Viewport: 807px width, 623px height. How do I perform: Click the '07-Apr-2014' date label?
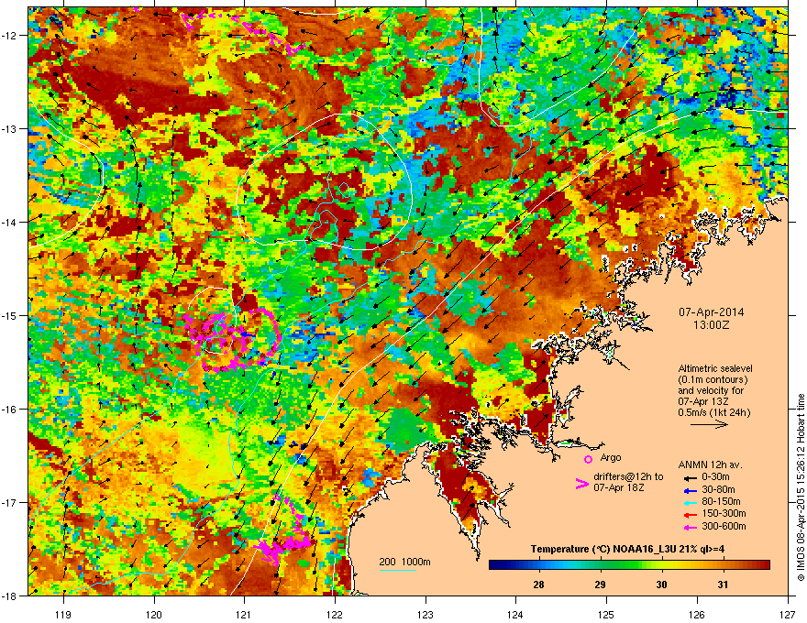tap(712, 312)
